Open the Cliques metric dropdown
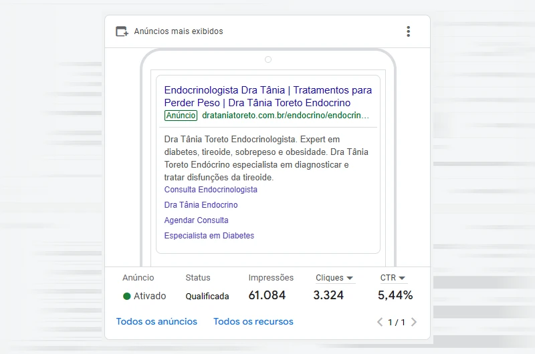The image size is (535, 354). (x=334, y=278)
